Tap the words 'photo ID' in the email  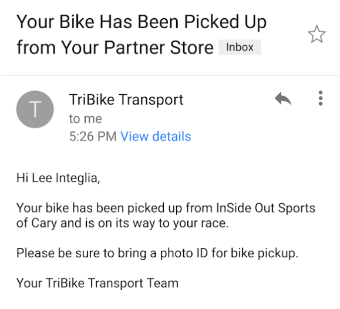[184, 253]
